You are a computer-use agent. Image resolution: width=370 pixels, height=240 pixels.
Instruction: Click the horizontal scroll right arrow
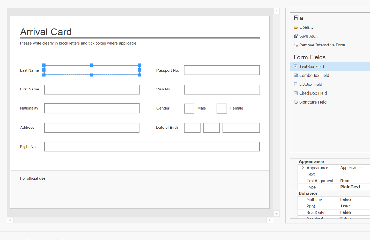point(270,220)
